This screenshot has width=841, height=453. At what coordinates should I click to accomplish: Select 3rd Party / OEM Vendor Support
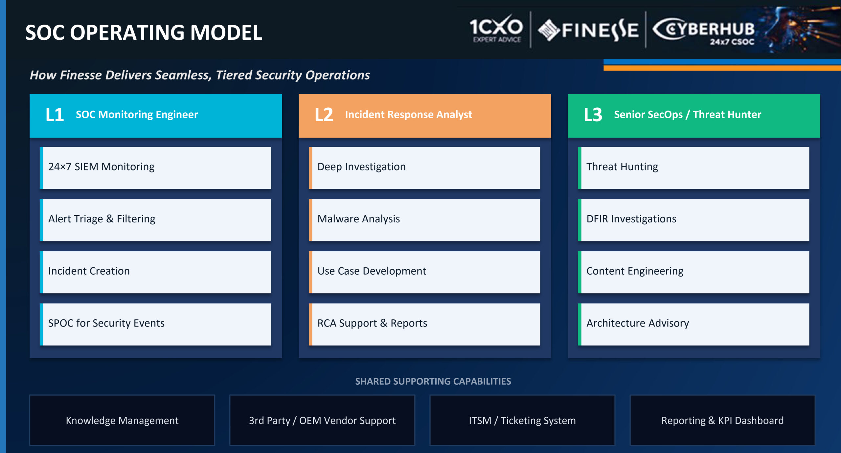tap(322, 420)
